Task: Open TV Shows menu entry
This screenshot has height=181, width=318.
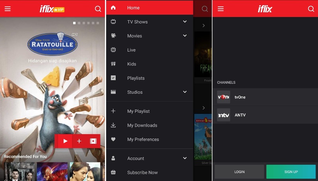Action: click(x=150, y=22)
